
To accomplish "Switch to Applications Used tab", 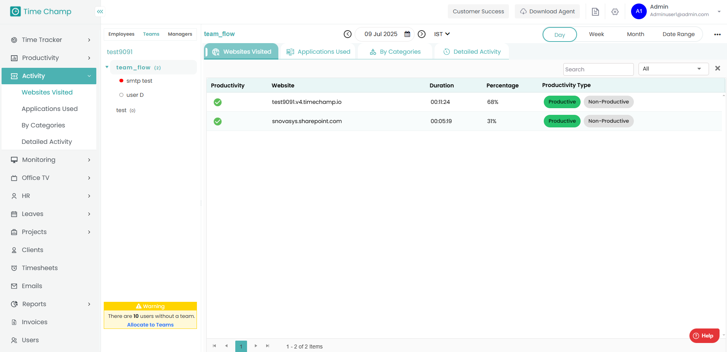I will click(318, 52).
